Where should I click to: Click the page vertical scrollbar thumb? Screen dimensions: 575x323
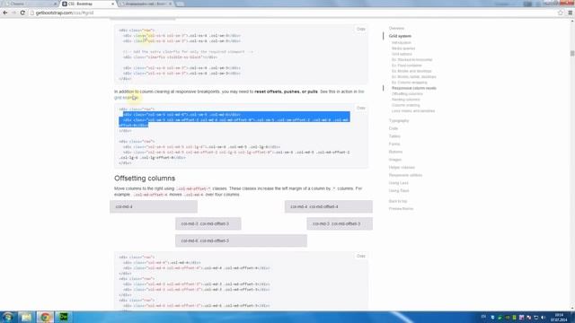[572, 54]
